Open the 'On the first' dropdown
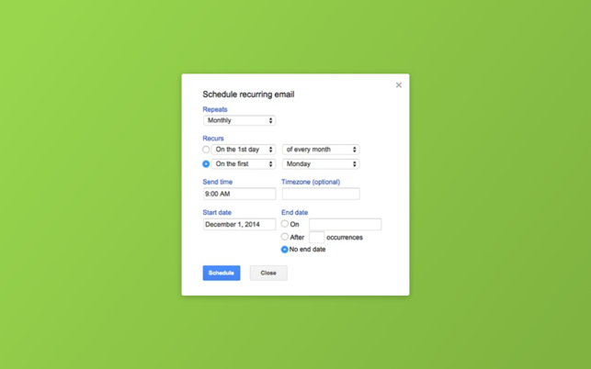591x369 pixels. click(x=244, y=164)
